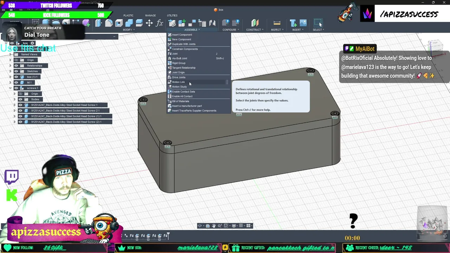Viewport: 450px width, 253px height.
Task: Open the CONFIGURE dropdown menu
Action: pos(231,30)
